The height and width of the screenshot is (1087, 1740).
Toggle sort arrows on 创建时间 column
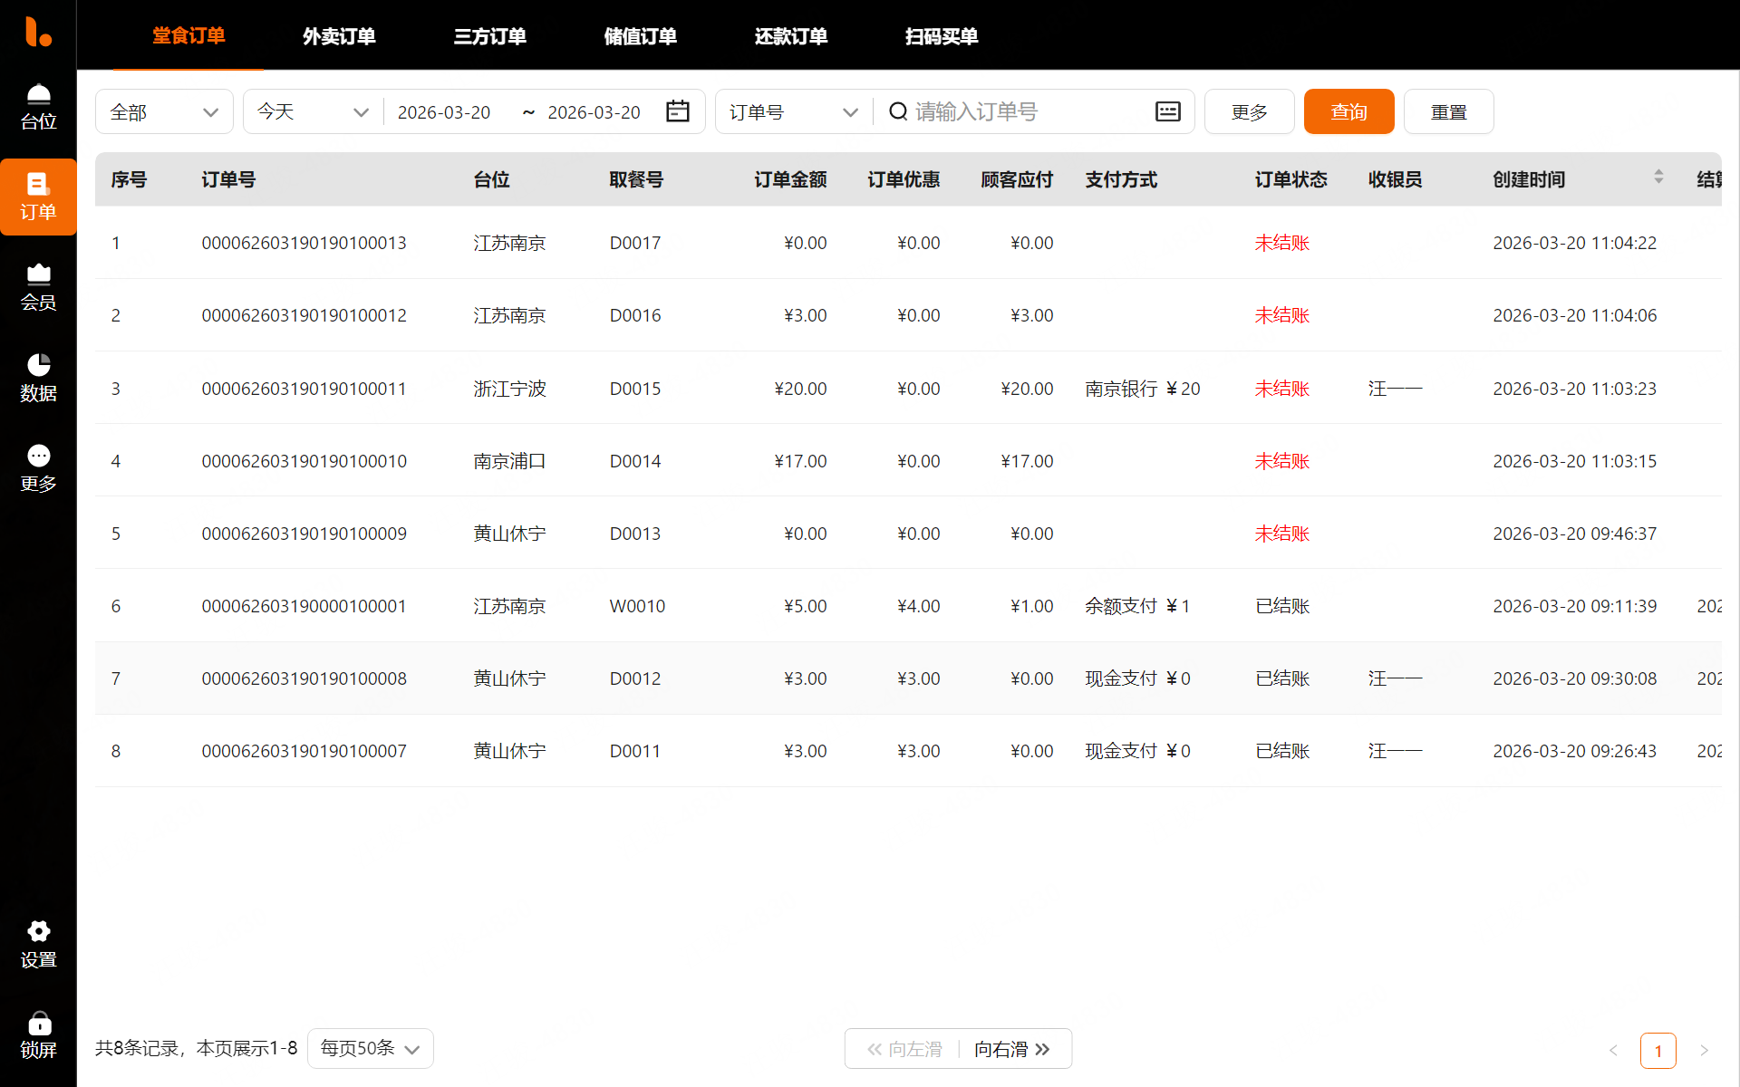[x=1658, y=177]
